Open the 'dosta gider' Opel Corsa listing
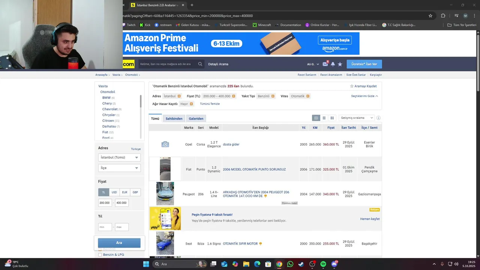480x270 pixels. pyautogui.click(x=231, y=144)
